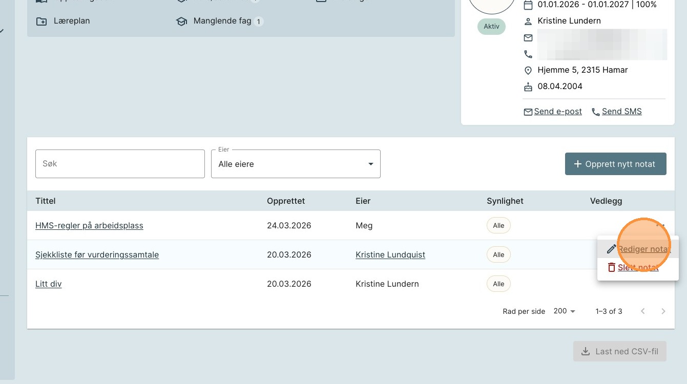
Task: Click the trash icon for Slett notat
Action: 611,267
